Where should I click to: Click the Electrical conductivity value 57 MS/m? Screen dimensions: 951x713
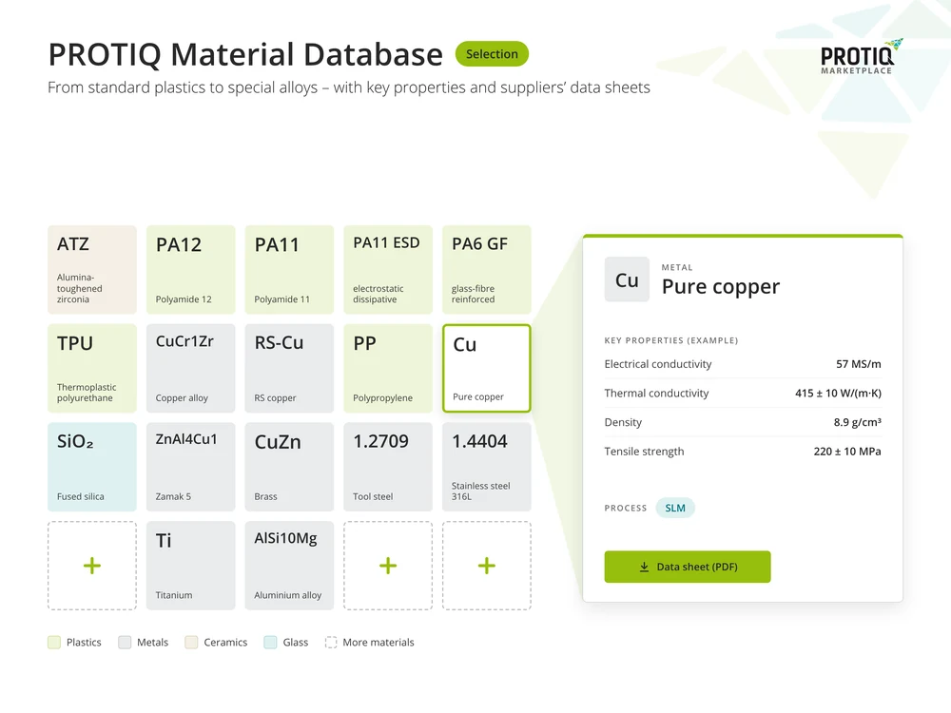(x=858, y=364)
